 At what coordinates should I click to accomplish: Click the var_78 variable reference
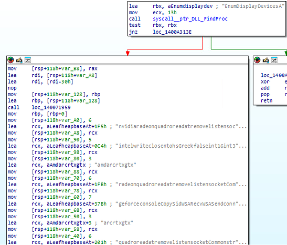tap(72, 191)
